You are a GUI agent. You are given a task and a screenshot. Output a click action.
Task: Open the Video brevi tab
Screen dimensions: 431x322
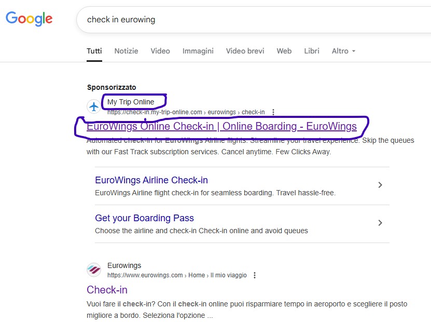[245, 51]
